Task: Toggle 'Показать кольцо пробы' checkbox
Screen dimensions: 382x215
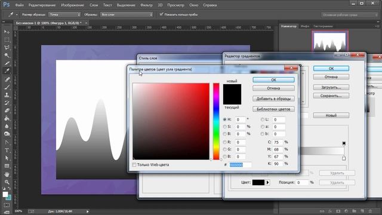Action: [161, 14]
